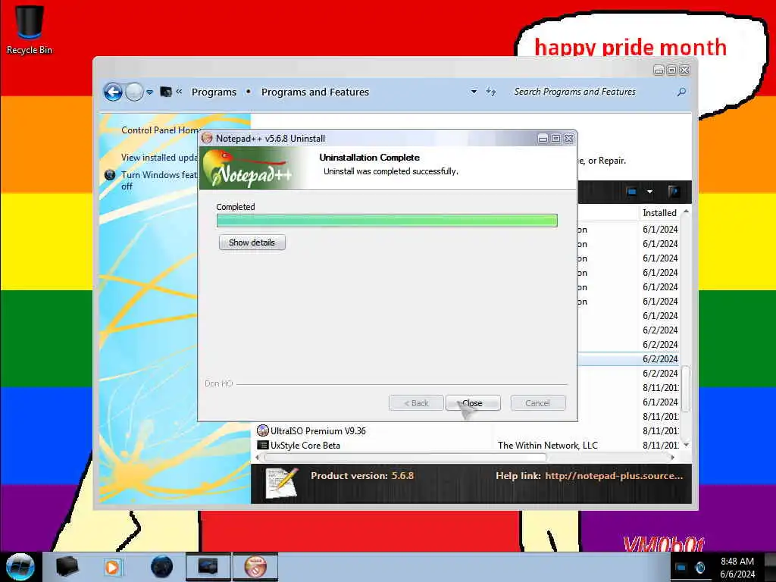This screenshot has width=776, height=582.
Task: Click the search magnifier icon
Action: (x=681, y=92)
